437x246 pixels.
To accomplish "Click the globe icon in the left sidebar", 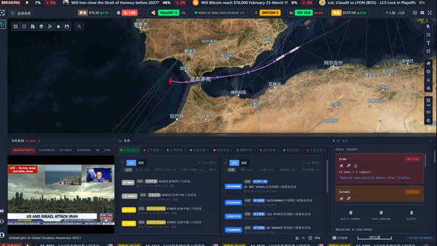I will click(x=2, y=24).
